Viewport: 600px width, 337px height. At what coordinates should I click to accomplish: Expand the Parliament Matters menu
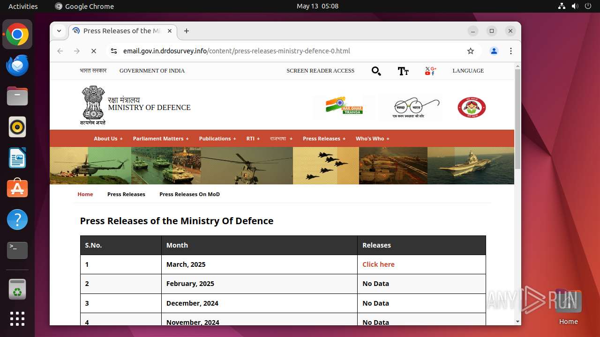pyautogui.click(x=161, y=139)
